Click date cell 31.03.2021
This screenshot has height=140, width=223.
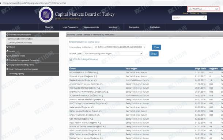[200, 73]
